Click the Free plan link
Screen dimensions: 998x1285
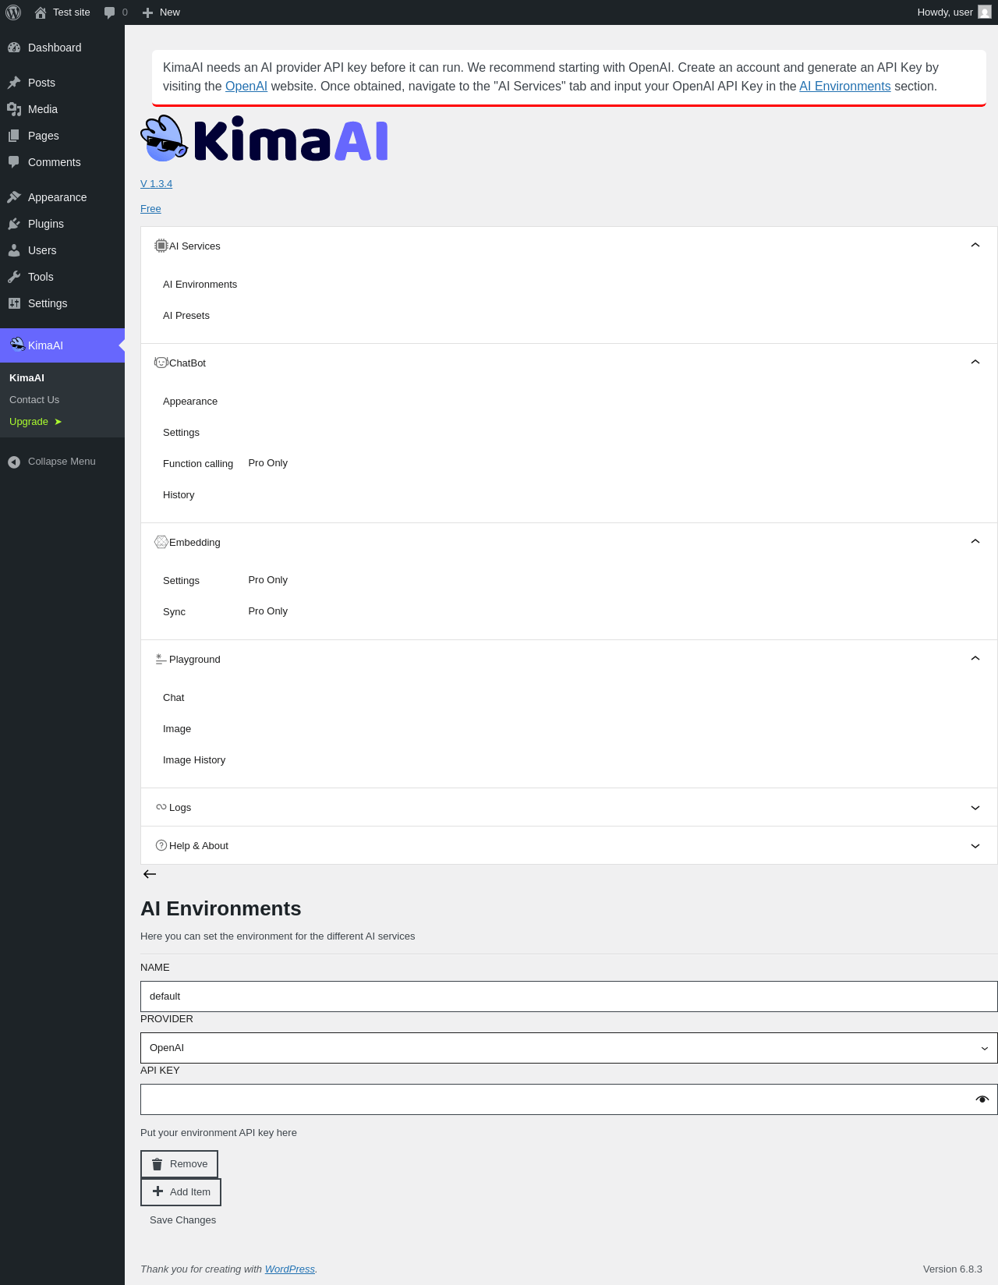(150, 209)
